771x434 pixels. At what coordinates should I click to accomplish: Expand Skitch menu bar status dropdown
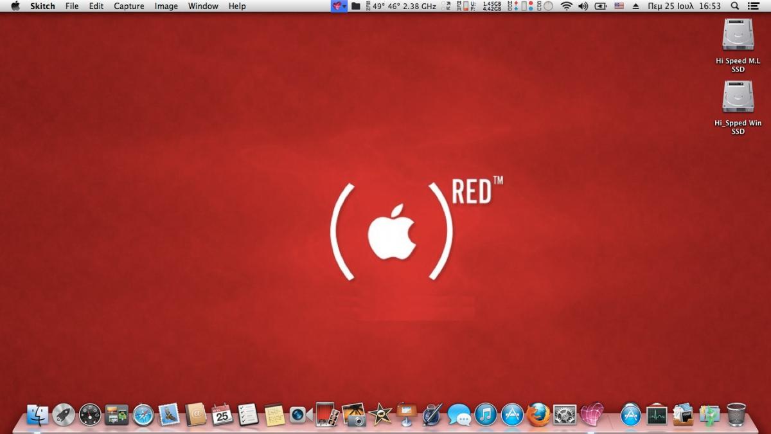(339, 6)
